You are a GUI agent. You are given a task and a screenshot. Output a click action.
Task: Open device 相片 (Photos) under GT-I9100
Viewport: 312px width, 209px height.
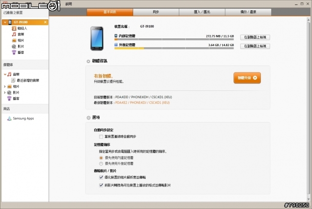click(18, 40)
